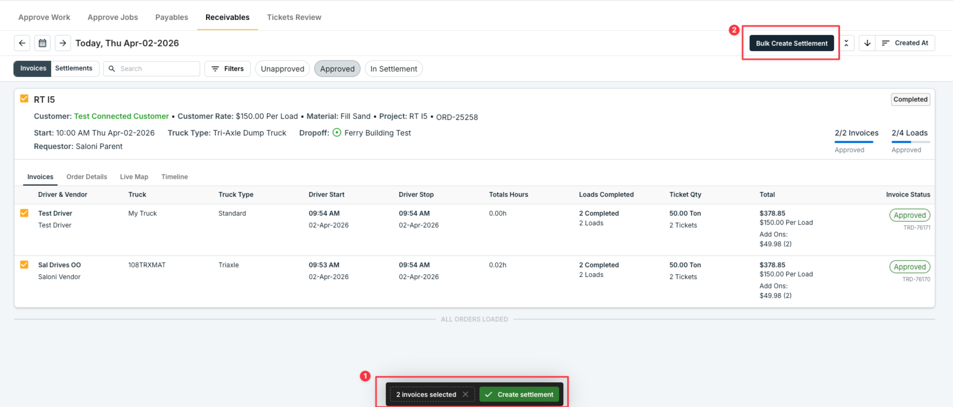The width and height of the screenshot is (953, 407).
Task: Open Test Connected Customer link
Action: point(121,116)
